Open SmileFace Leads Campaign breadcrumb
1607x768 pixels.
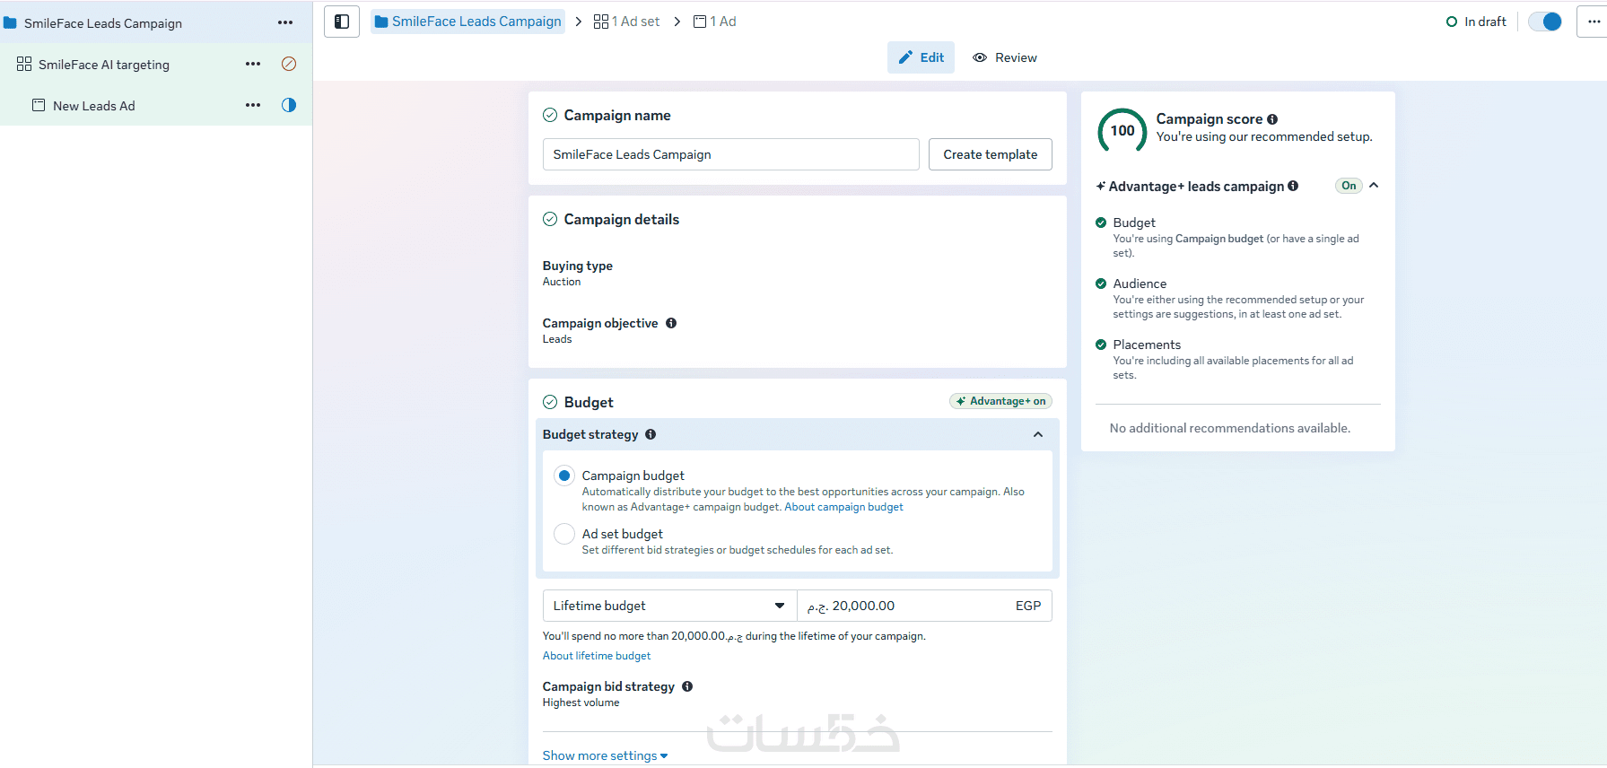coord(468,22)
